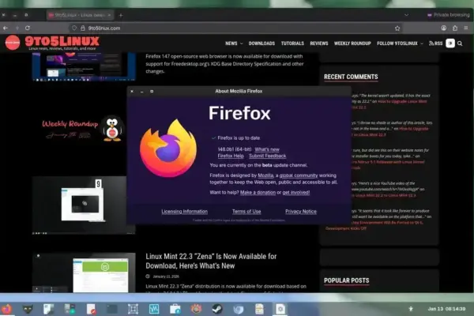Bookmark this page with the star icon
The width and height of the screenshot is (474, 316).
(x=397, y=28)
